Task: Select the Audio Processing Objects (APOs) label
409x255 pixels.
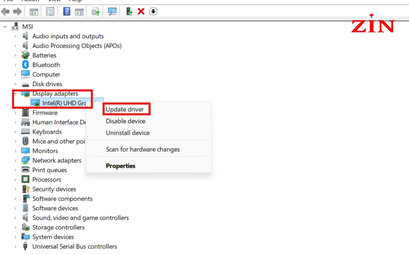Action: [x=77, y=46]
